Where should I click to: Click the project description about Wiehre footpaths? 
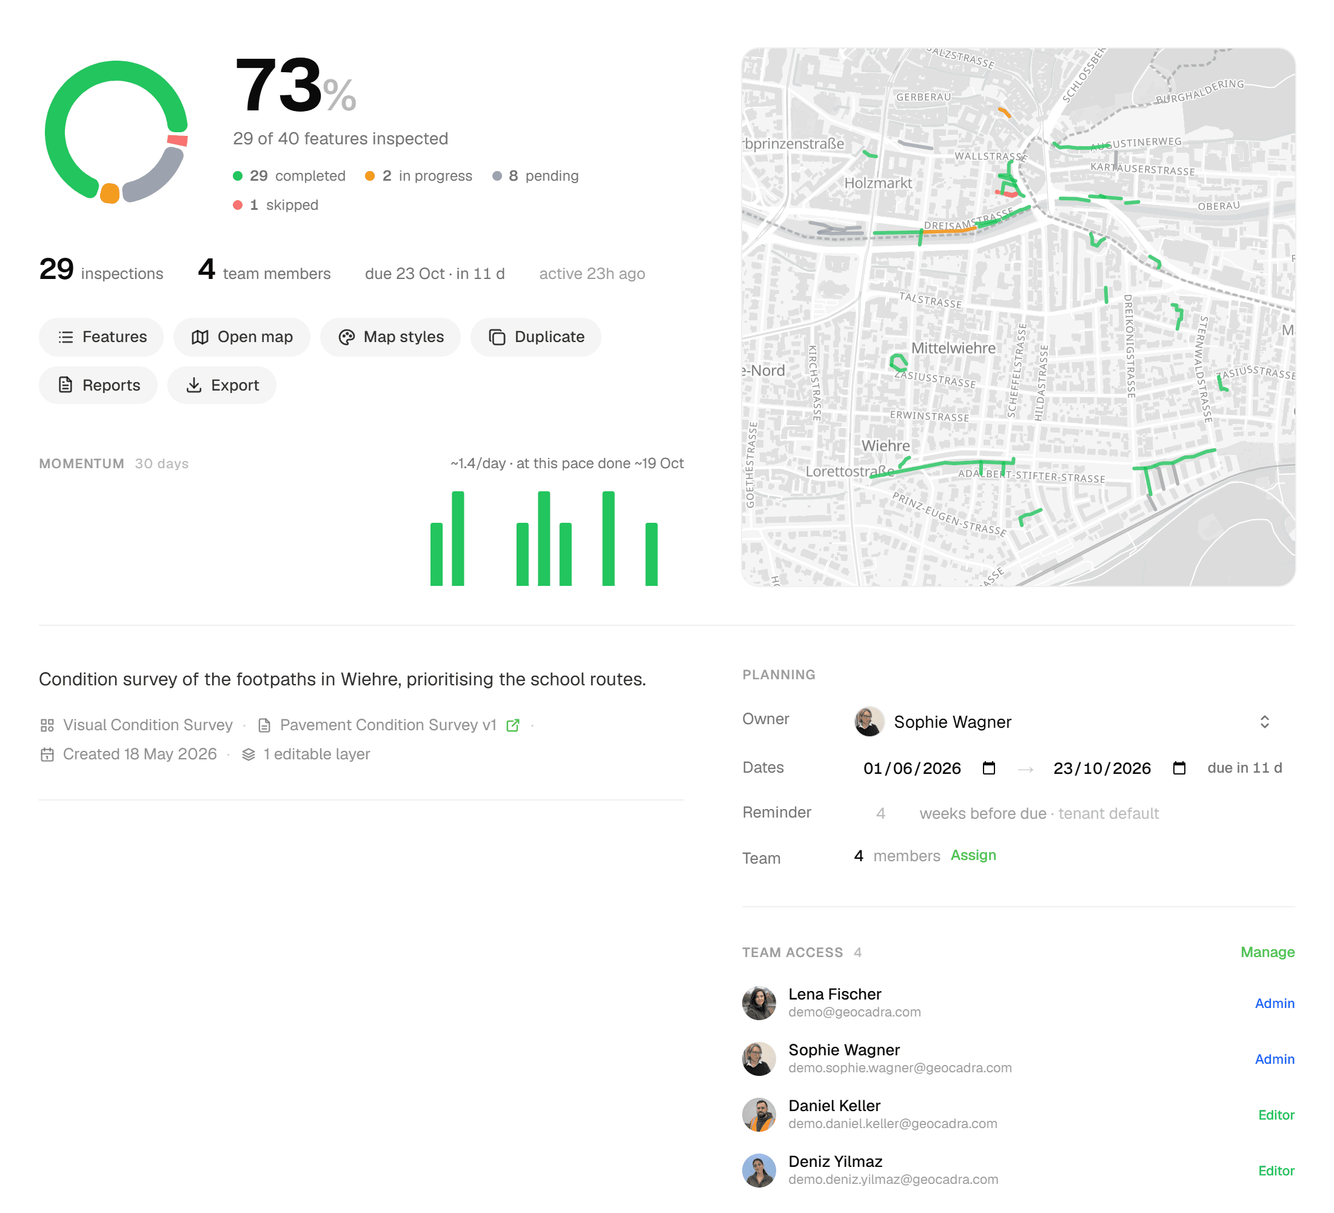click(342, 680)
